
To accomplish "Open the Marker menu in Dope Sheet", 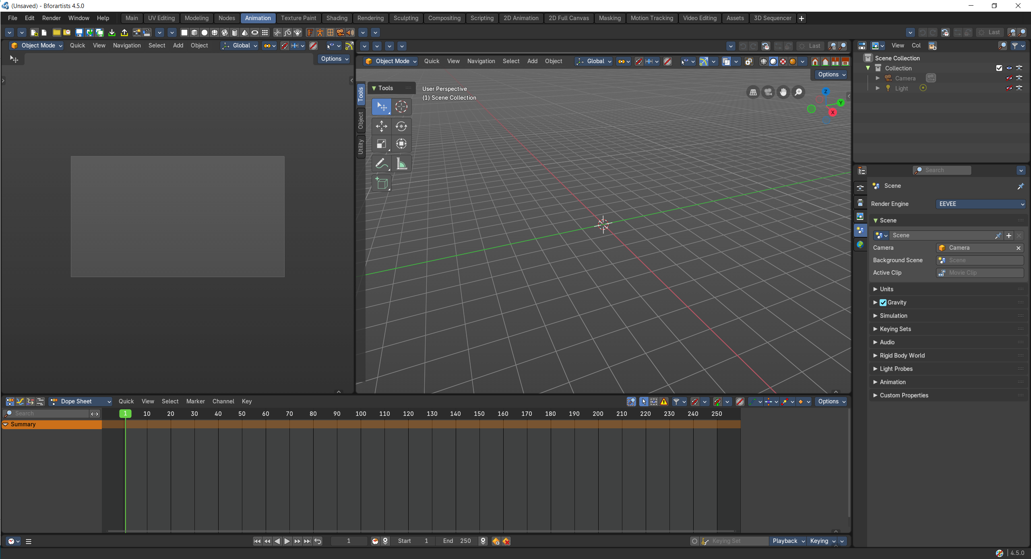I will click(195, 401).
